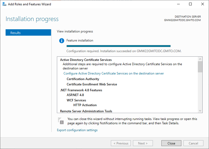Click the Feature installation label
Image resolution: width=209 pixels, height=149 pixels.
(80, 40)
